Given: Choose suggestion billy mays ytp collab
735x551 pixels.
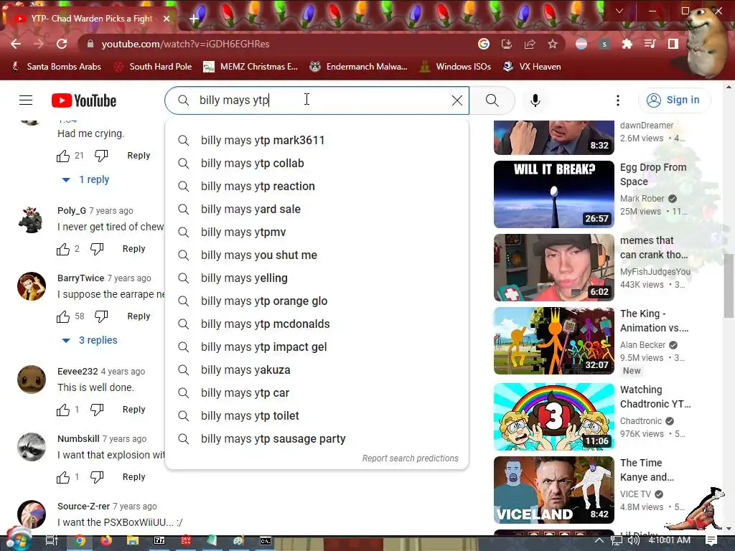Looking at the screenshot, I should coord(317,163).
